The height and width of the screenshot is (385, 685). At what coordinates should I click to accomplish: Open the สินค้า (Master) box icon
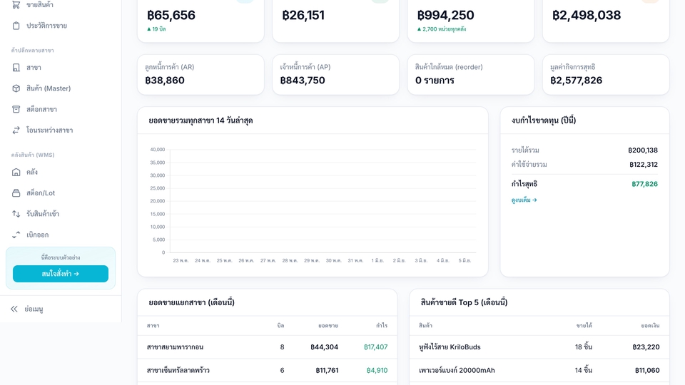[x=16, y=88]
